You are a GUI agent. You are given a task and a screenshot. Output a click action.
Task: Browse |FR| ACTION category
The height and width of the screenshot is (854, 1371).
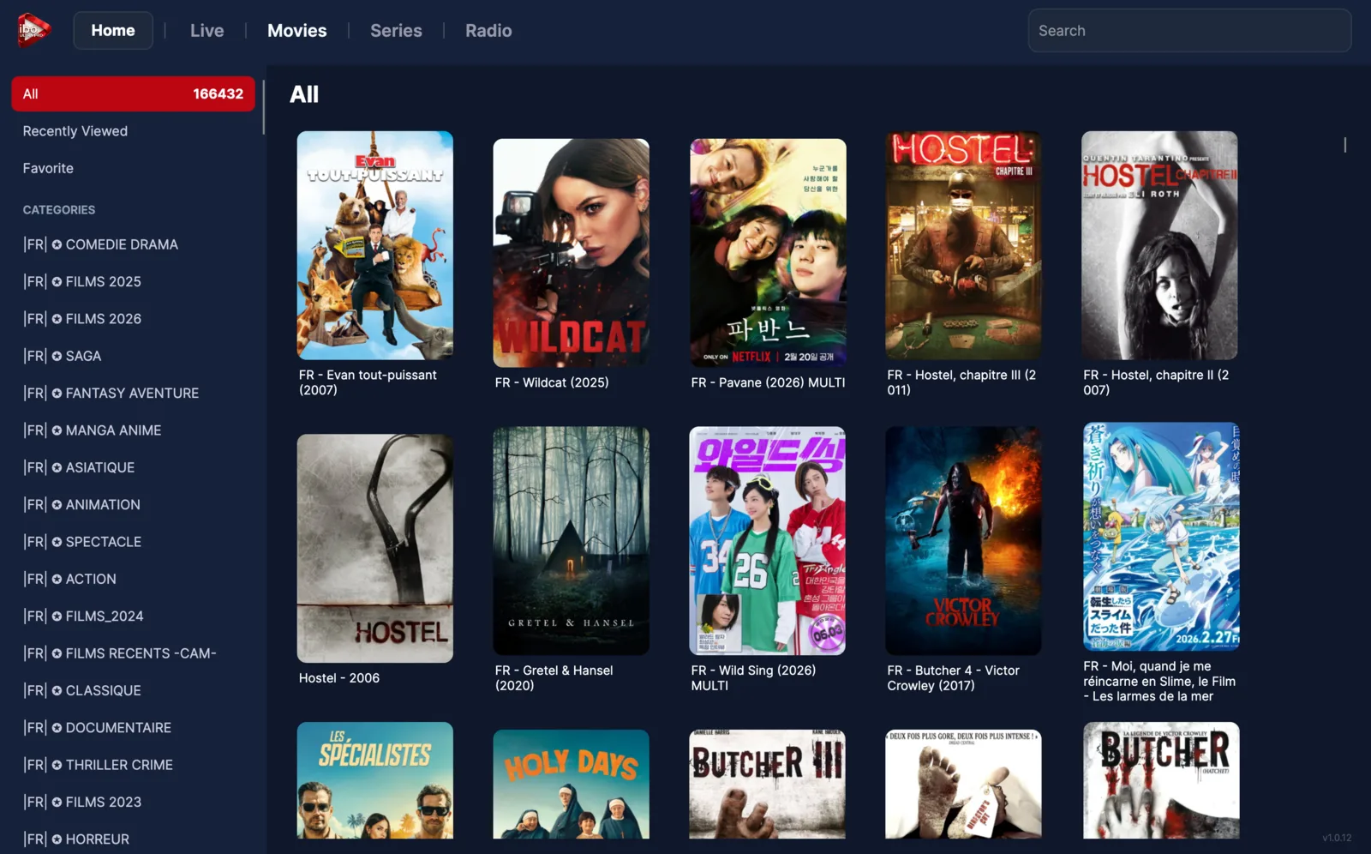[x=133, y=579]
